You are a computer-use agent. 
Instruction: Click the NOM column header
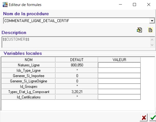28,59
